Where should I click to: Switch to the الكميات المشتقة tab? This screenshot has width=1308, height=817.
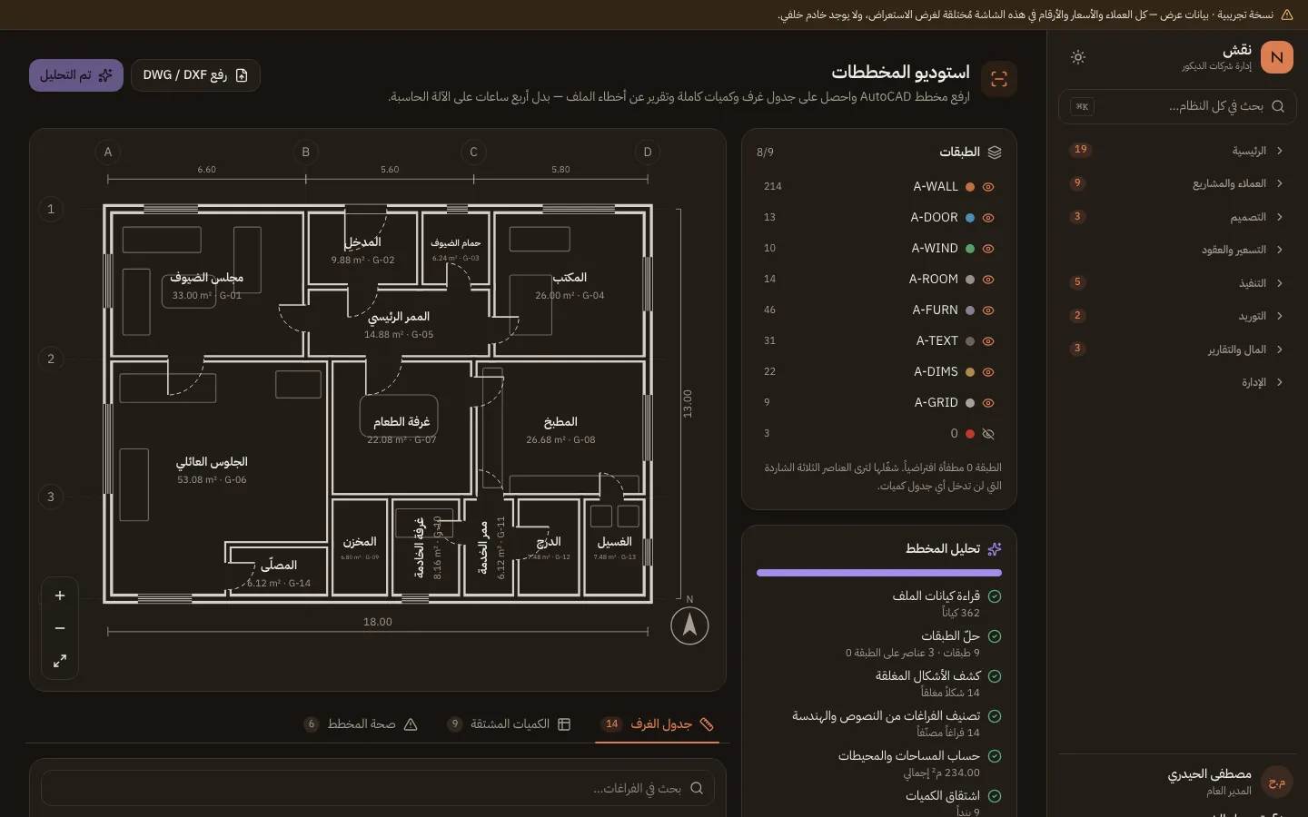509,724
